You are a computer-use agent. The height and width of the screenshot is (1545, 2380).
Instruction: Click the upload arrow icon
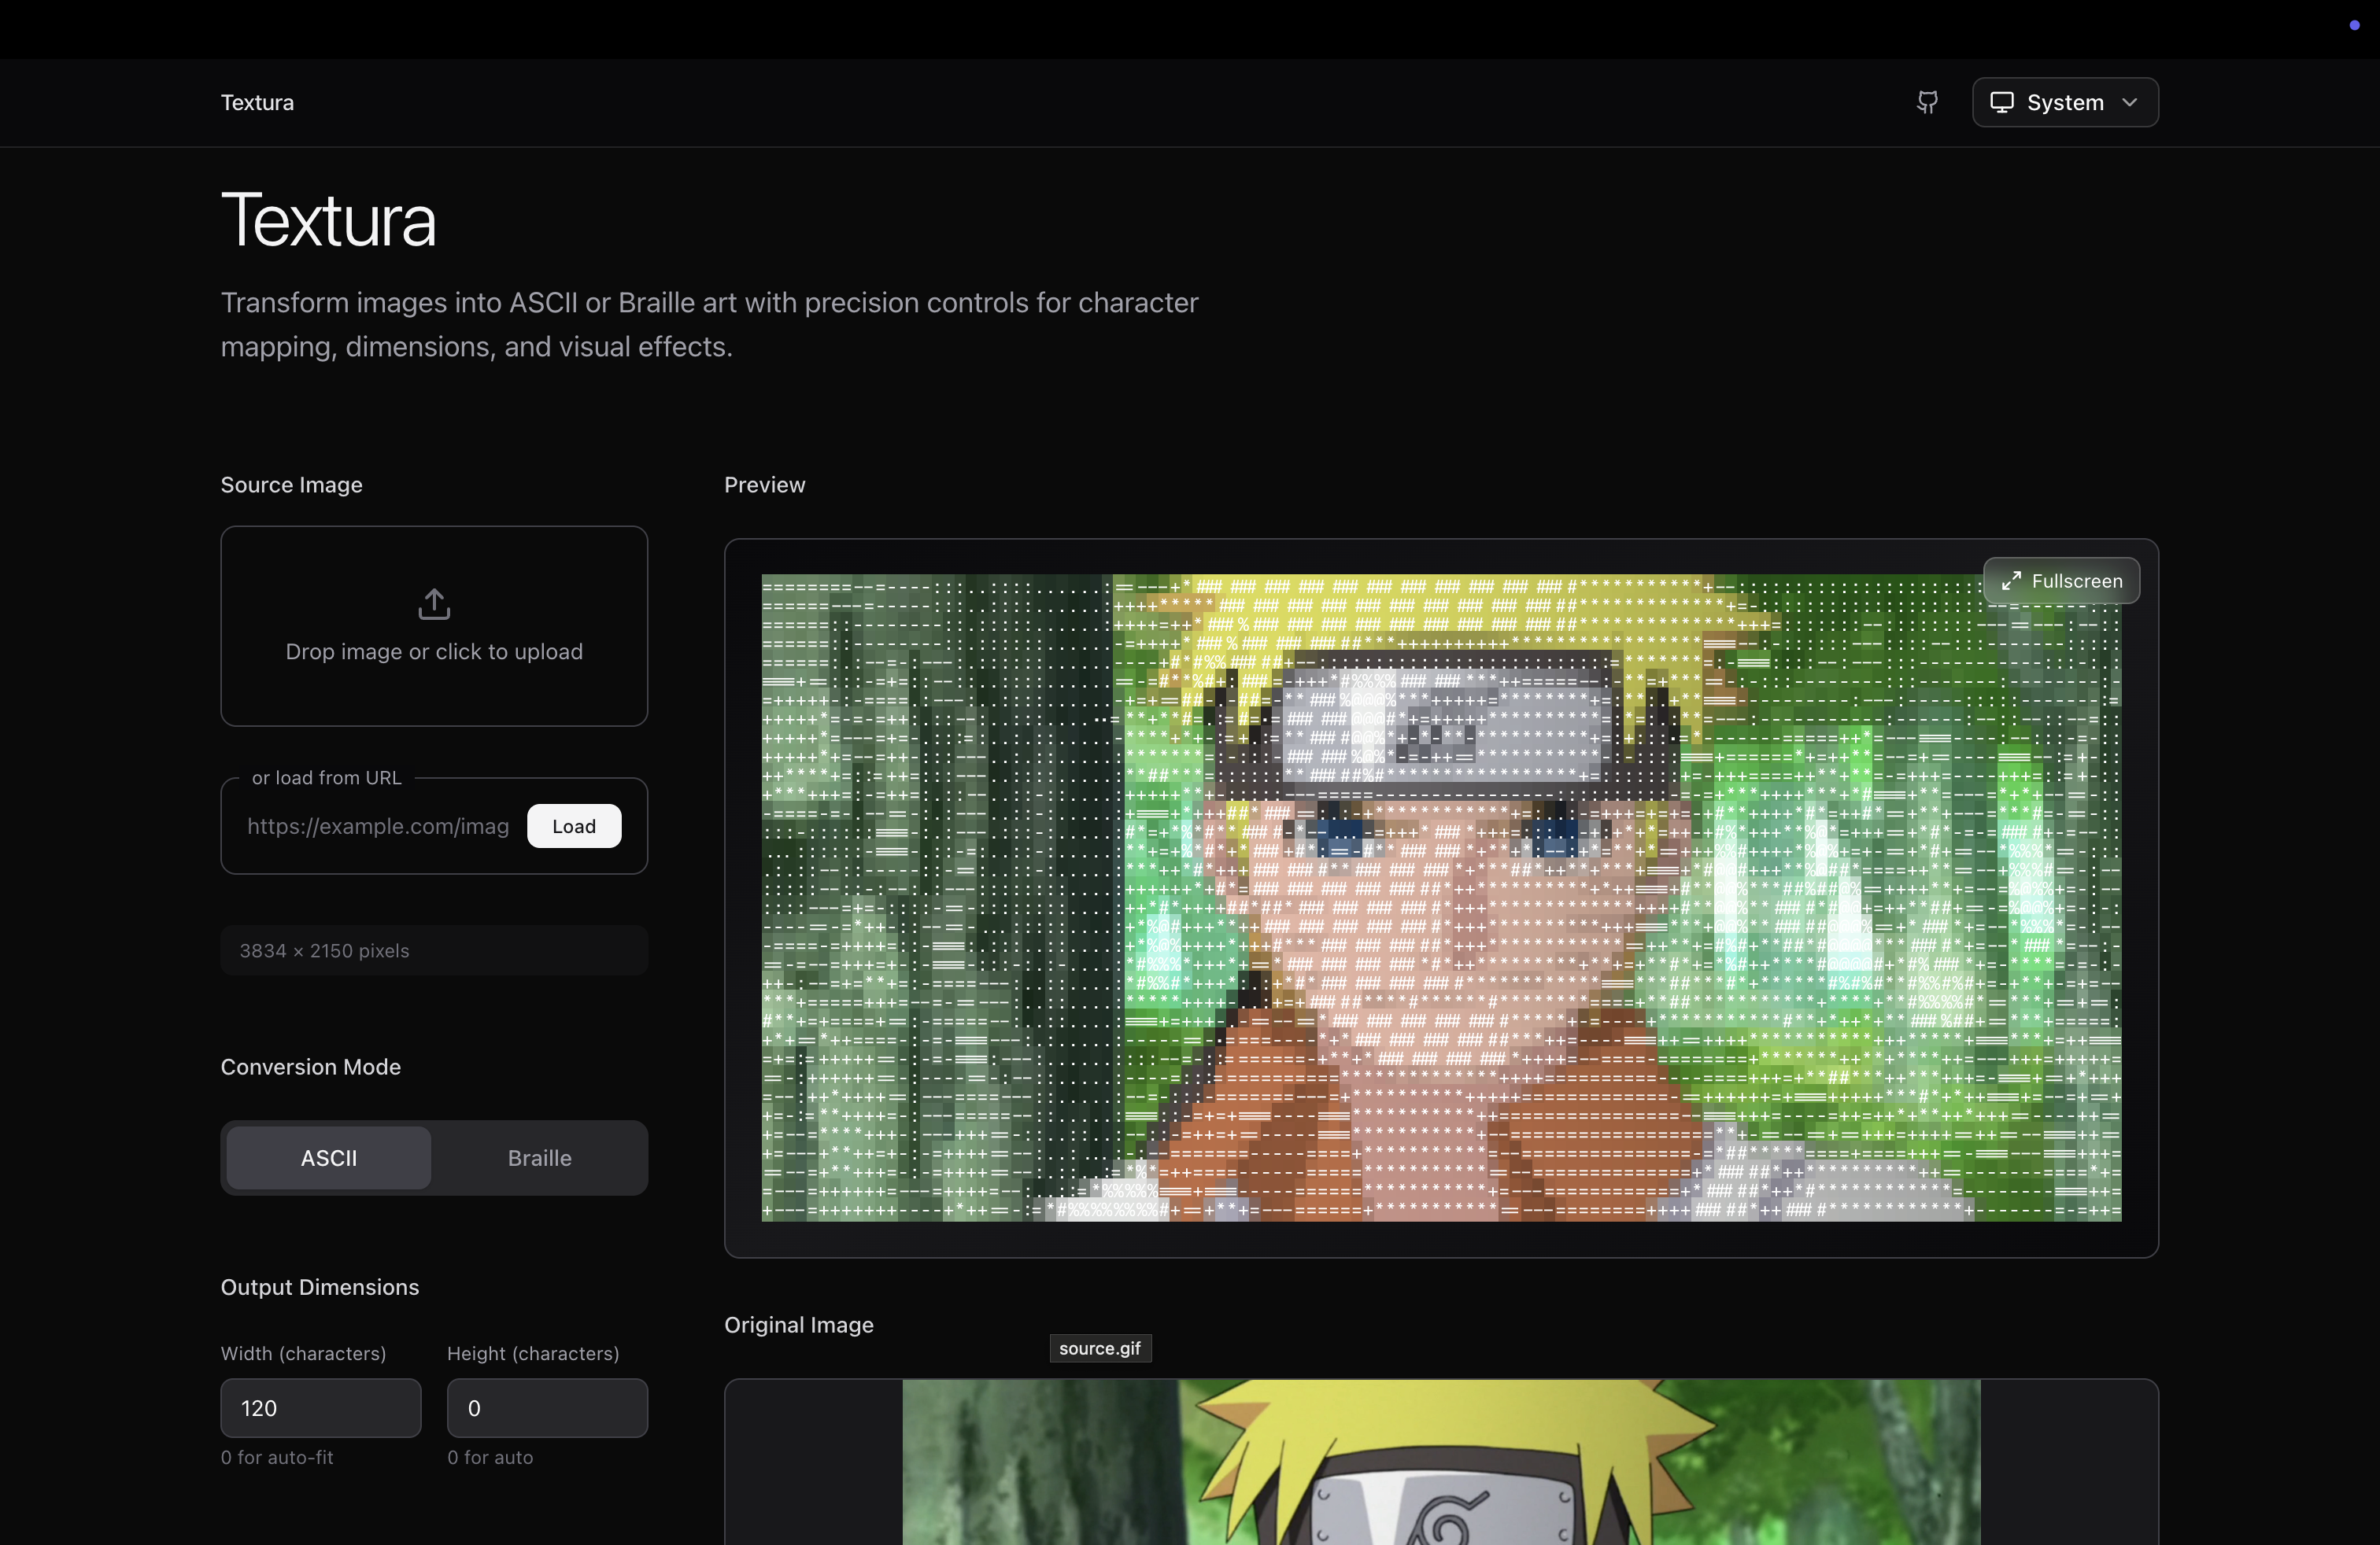tap(434, 603)
